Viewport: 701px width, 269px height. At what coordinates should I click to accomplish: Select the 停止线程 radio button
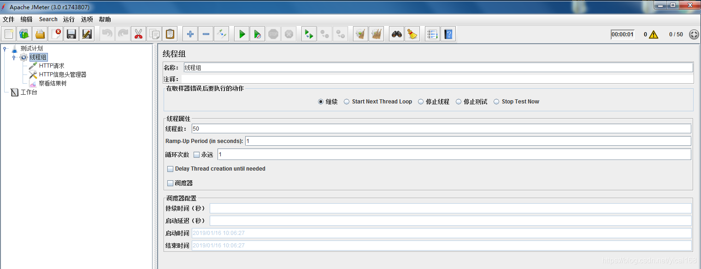coord(421,102)
